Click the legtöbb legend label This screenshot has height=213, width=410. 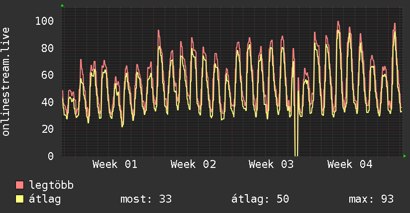click(x=51, y=185)
